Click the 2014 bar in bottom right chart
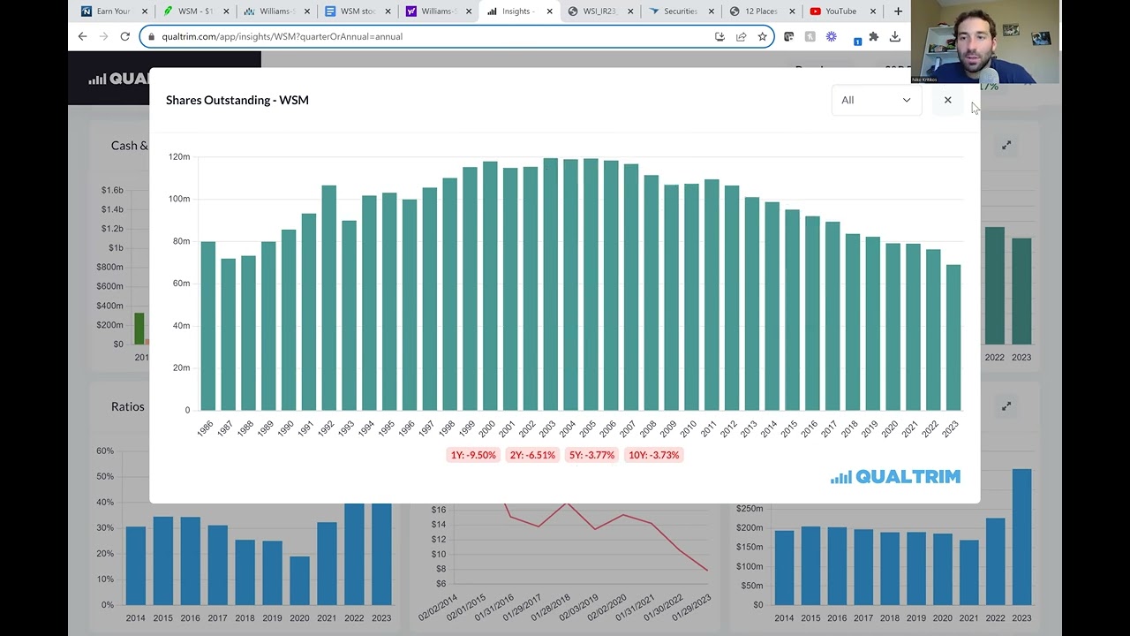The width and height of the screenshot is (1130, 636). (784, 568)
